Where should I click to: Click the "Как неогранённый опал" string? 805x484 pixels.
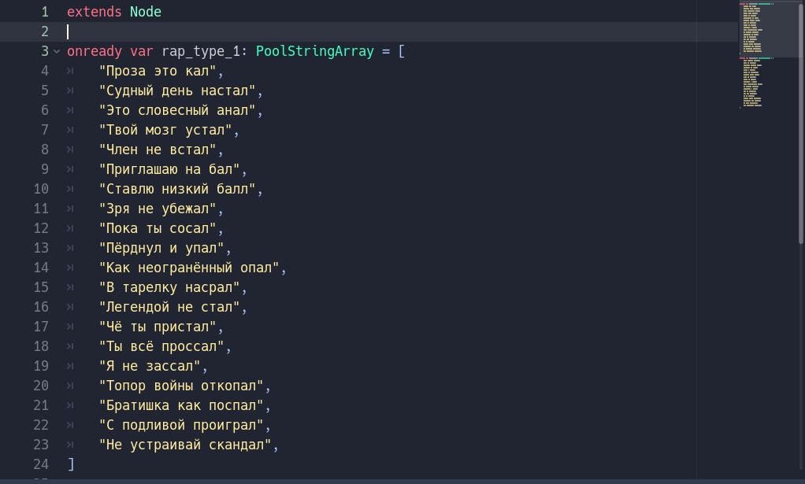pos(189,268)
